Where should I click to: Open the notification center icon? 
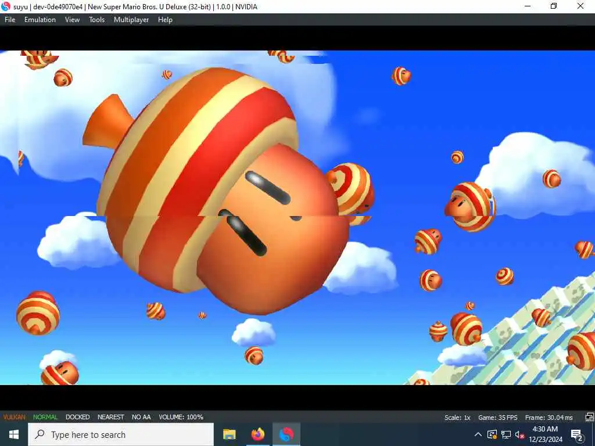coord(577,434)
